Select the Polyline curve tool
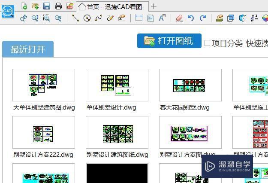The image size is (268, 183). pyautogui.click(x=99, y=18)
